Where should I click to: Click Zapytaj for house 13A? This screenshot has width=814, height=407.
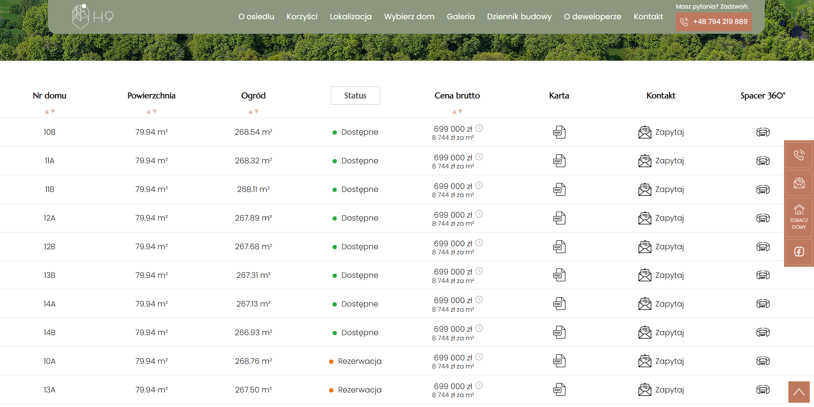pyautogui.click(x=661, y=389)
